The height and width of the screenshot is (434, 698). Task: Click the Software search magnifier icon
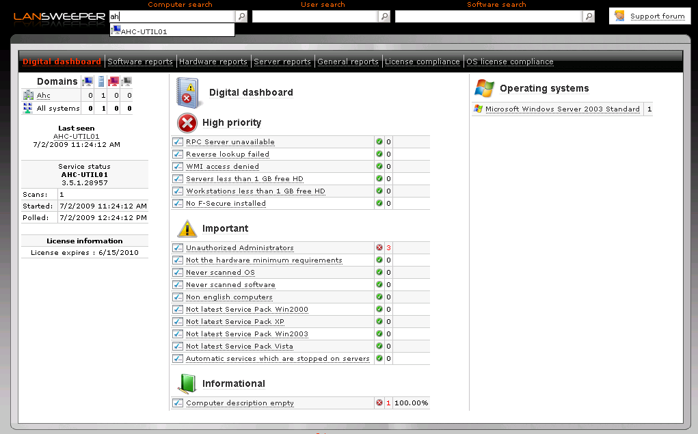click(589, 16)
